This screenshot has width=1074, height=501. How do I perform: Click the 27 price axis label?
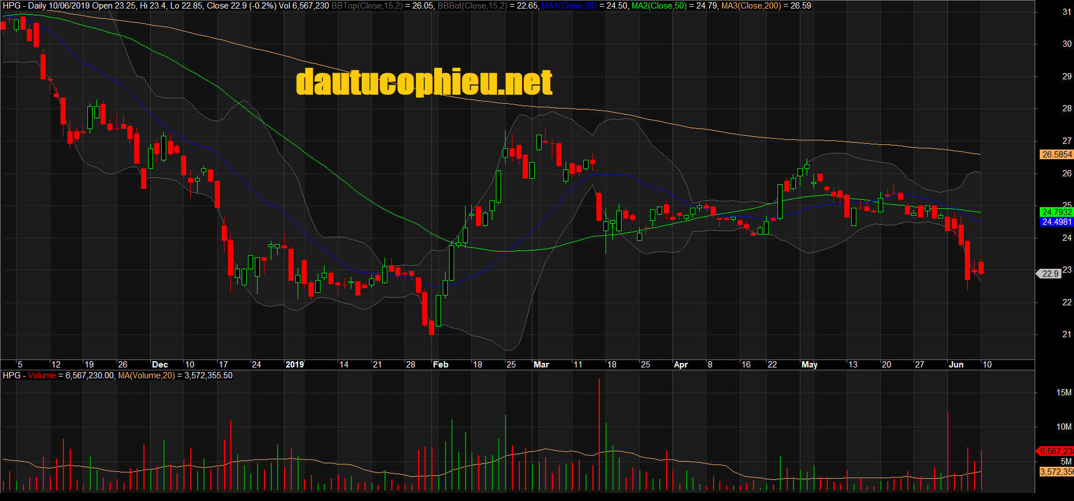pyautogui.click(x=1067, y=141)
